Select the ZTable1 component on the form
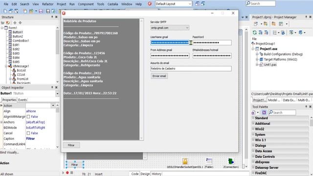The width and height of the screenshot is (313, 176). point(209,161)
